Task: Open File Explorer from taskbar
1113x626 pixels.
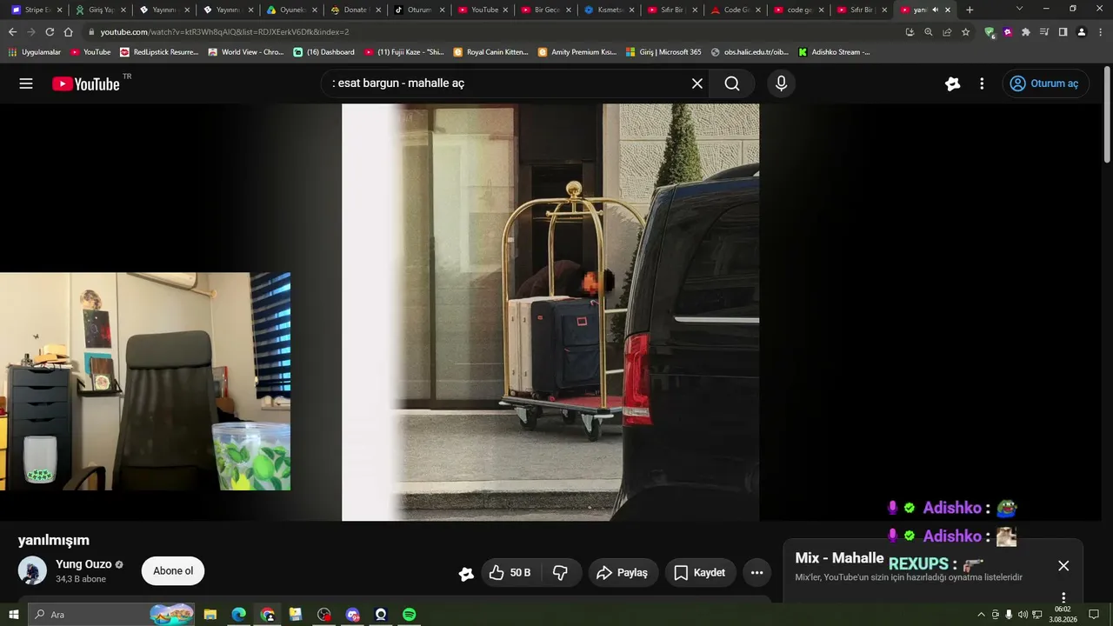Action: click(210, 615)
